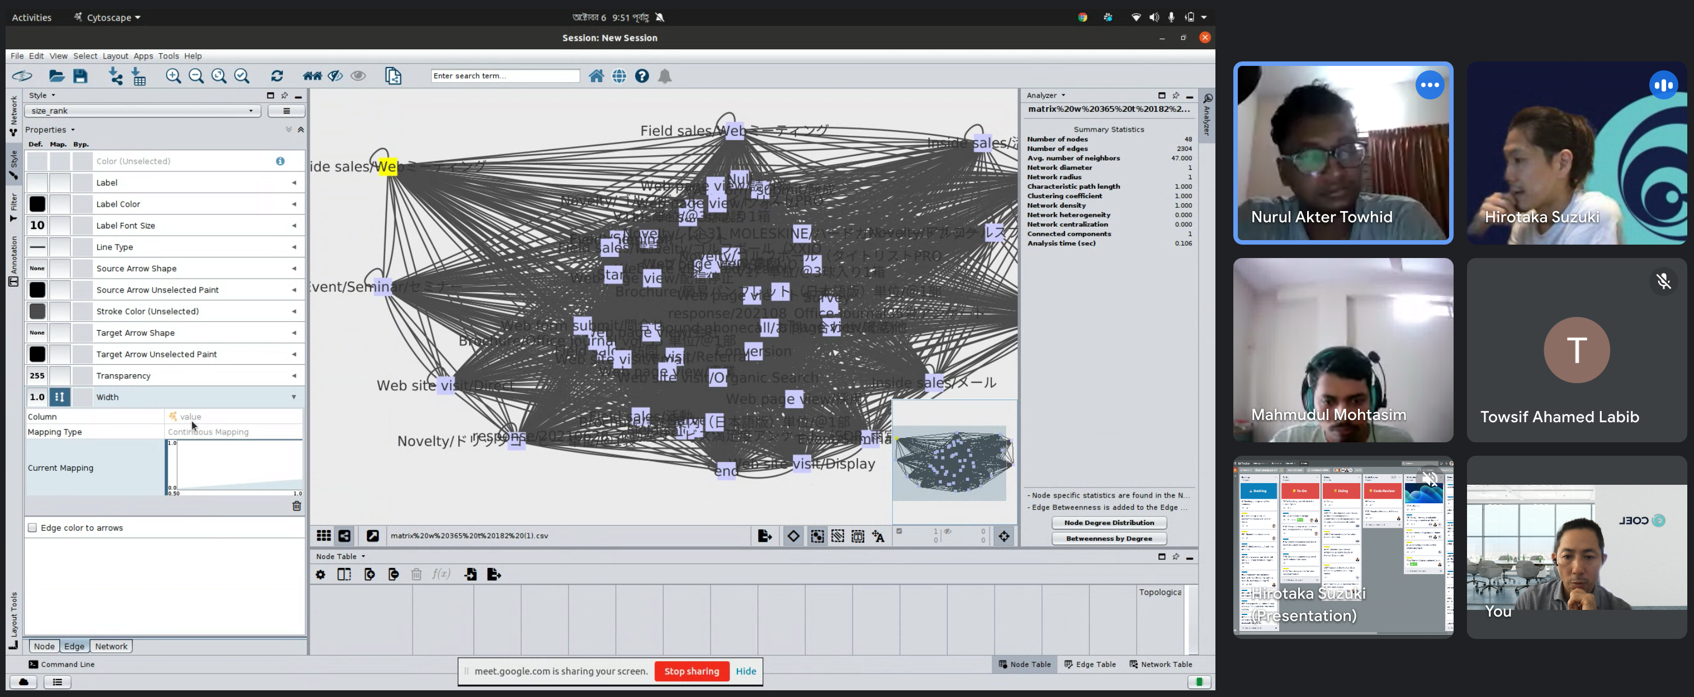Click the Stop sharing button
Screen dimensions: 1694x697
(691, 671)
